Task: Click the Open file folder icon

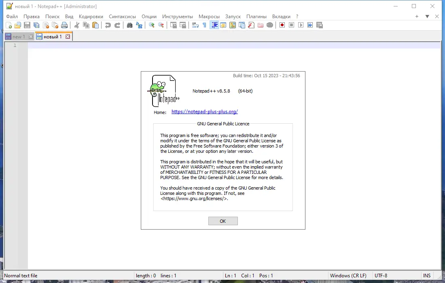Action: click(x=18, y=25)
